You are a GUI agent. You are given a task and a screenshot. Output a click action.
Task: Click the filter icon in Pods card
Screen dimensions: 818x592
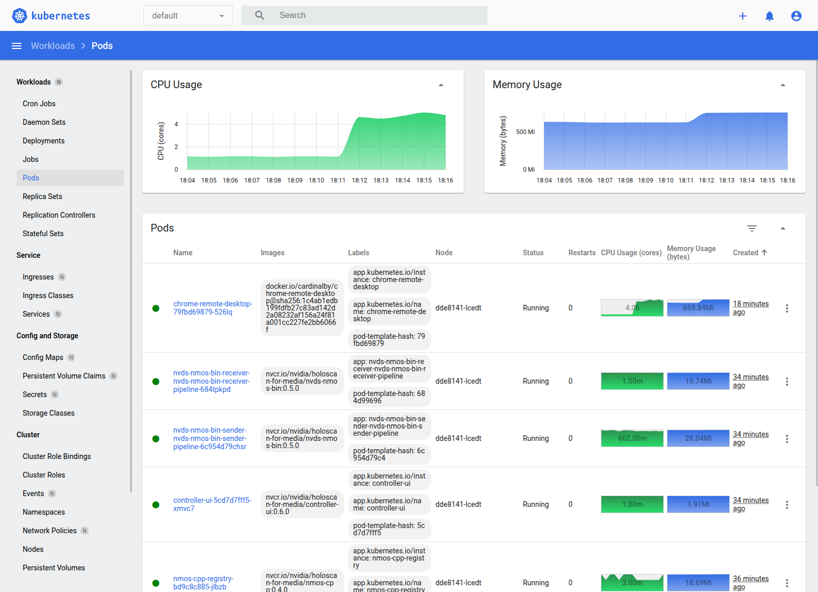(752, 228)
